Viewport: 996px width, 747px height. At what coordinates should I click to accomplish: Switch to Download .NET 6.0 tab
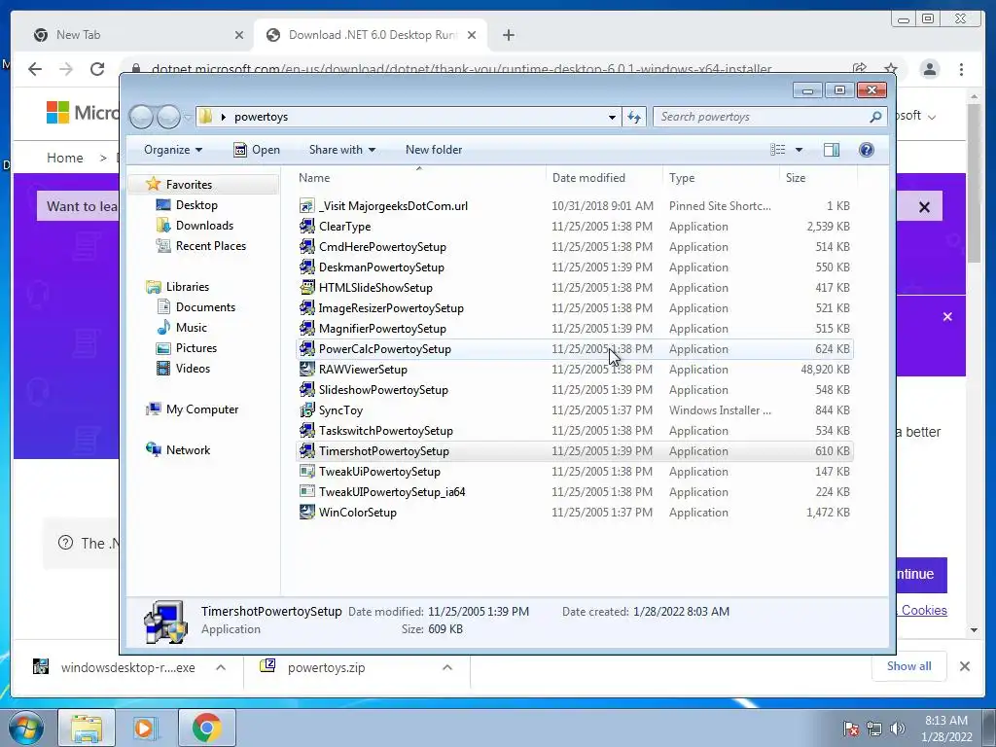coord(372,35)
